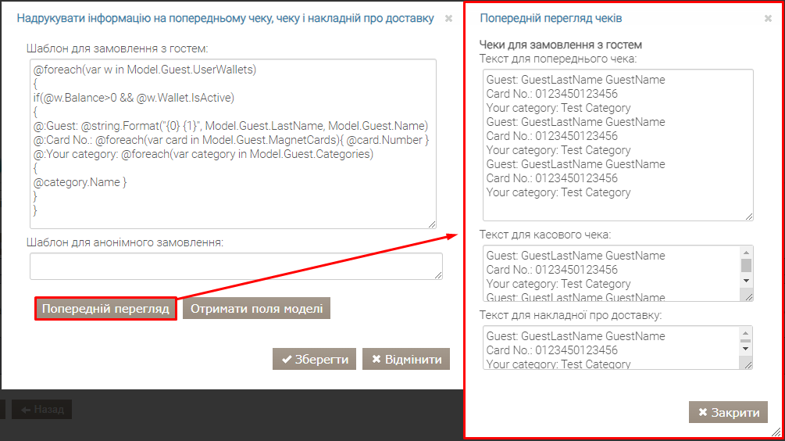
Task: Click the anonymous order template field
Action: coord(236,266)
